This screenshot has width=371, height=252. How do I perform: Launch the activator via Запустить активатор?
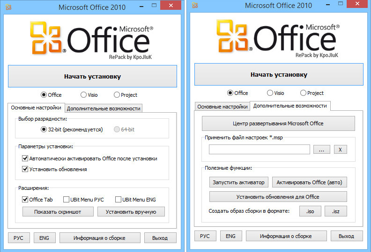(239, 182)
